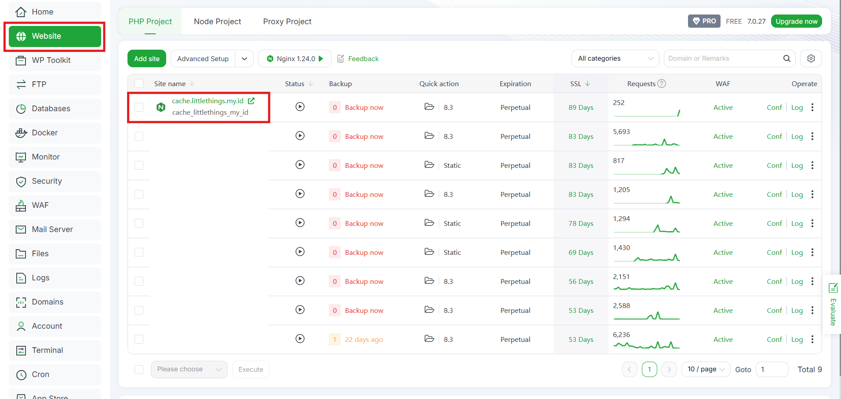Open site folder in the 89 Days row
Image resolution: width=841 pixels, height=399 pixels.
pyautogui.click(x=429, y=107)
